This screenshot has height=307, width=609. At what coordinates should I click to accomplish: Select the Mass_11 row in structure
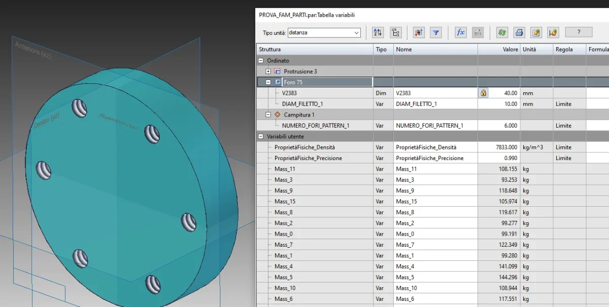(285, 169)
